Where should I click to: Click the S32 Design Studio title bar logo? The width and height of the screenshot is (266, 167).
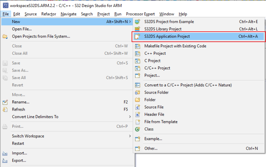click(x=6, y=5)
